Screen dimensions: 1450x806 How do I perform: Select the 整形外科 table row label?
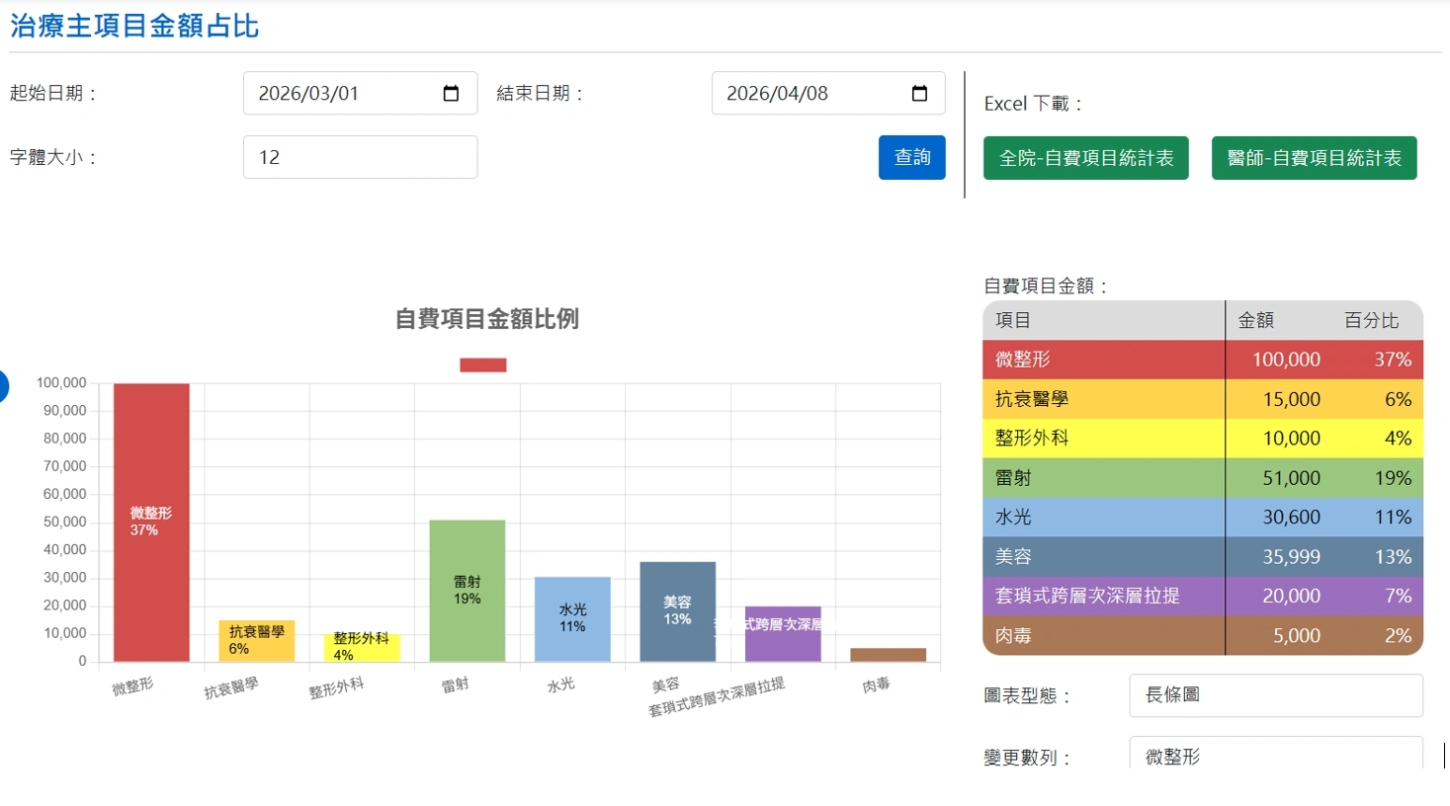coord(1032,438)
